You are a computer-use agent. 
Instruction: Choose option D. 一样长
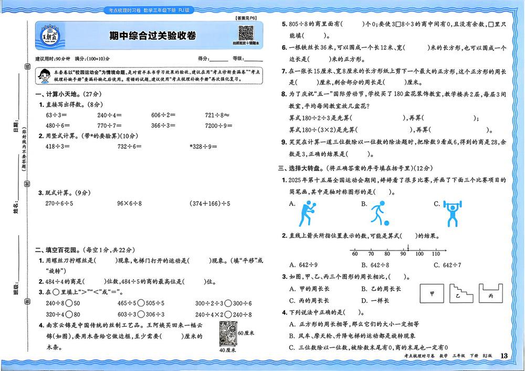(375, 300)
